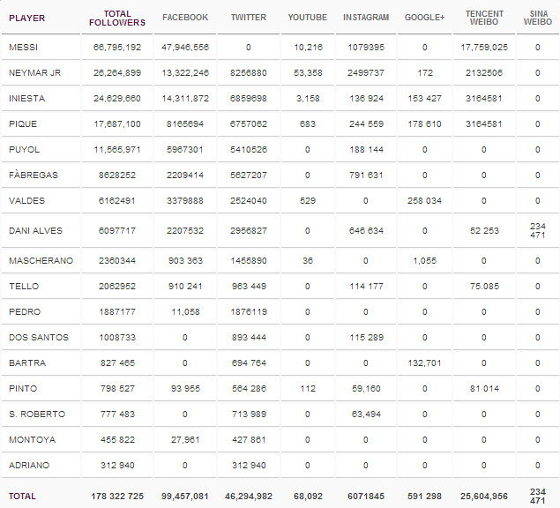This screenshot has height=508, width=560.
Task: Select Pique's Twitter count 6757062
Action: pos(248,123)
